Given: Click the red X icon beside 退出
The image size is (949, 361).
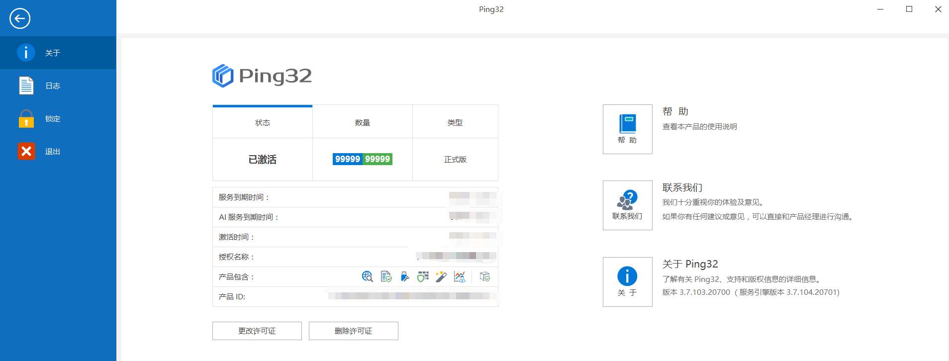Looking at the screenshot, I should point(26,151).
